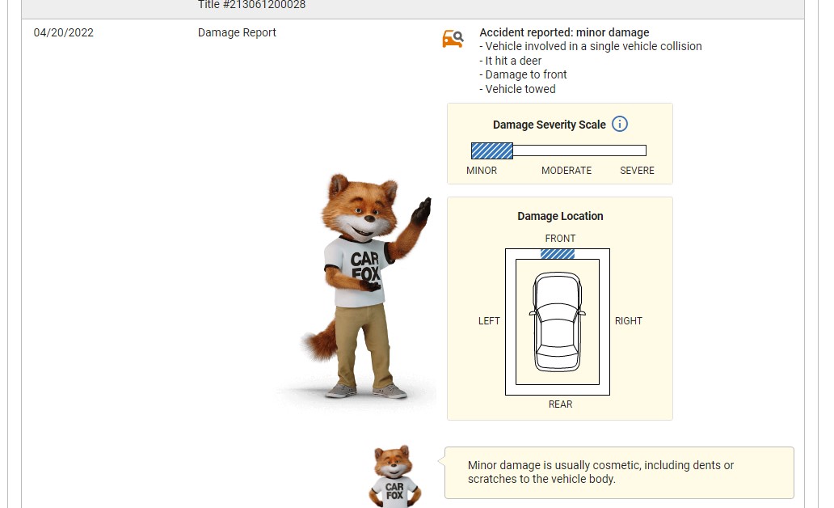Click the MODERATE severity label
Viewport: 834px width, 508px height.
(567, 171)
